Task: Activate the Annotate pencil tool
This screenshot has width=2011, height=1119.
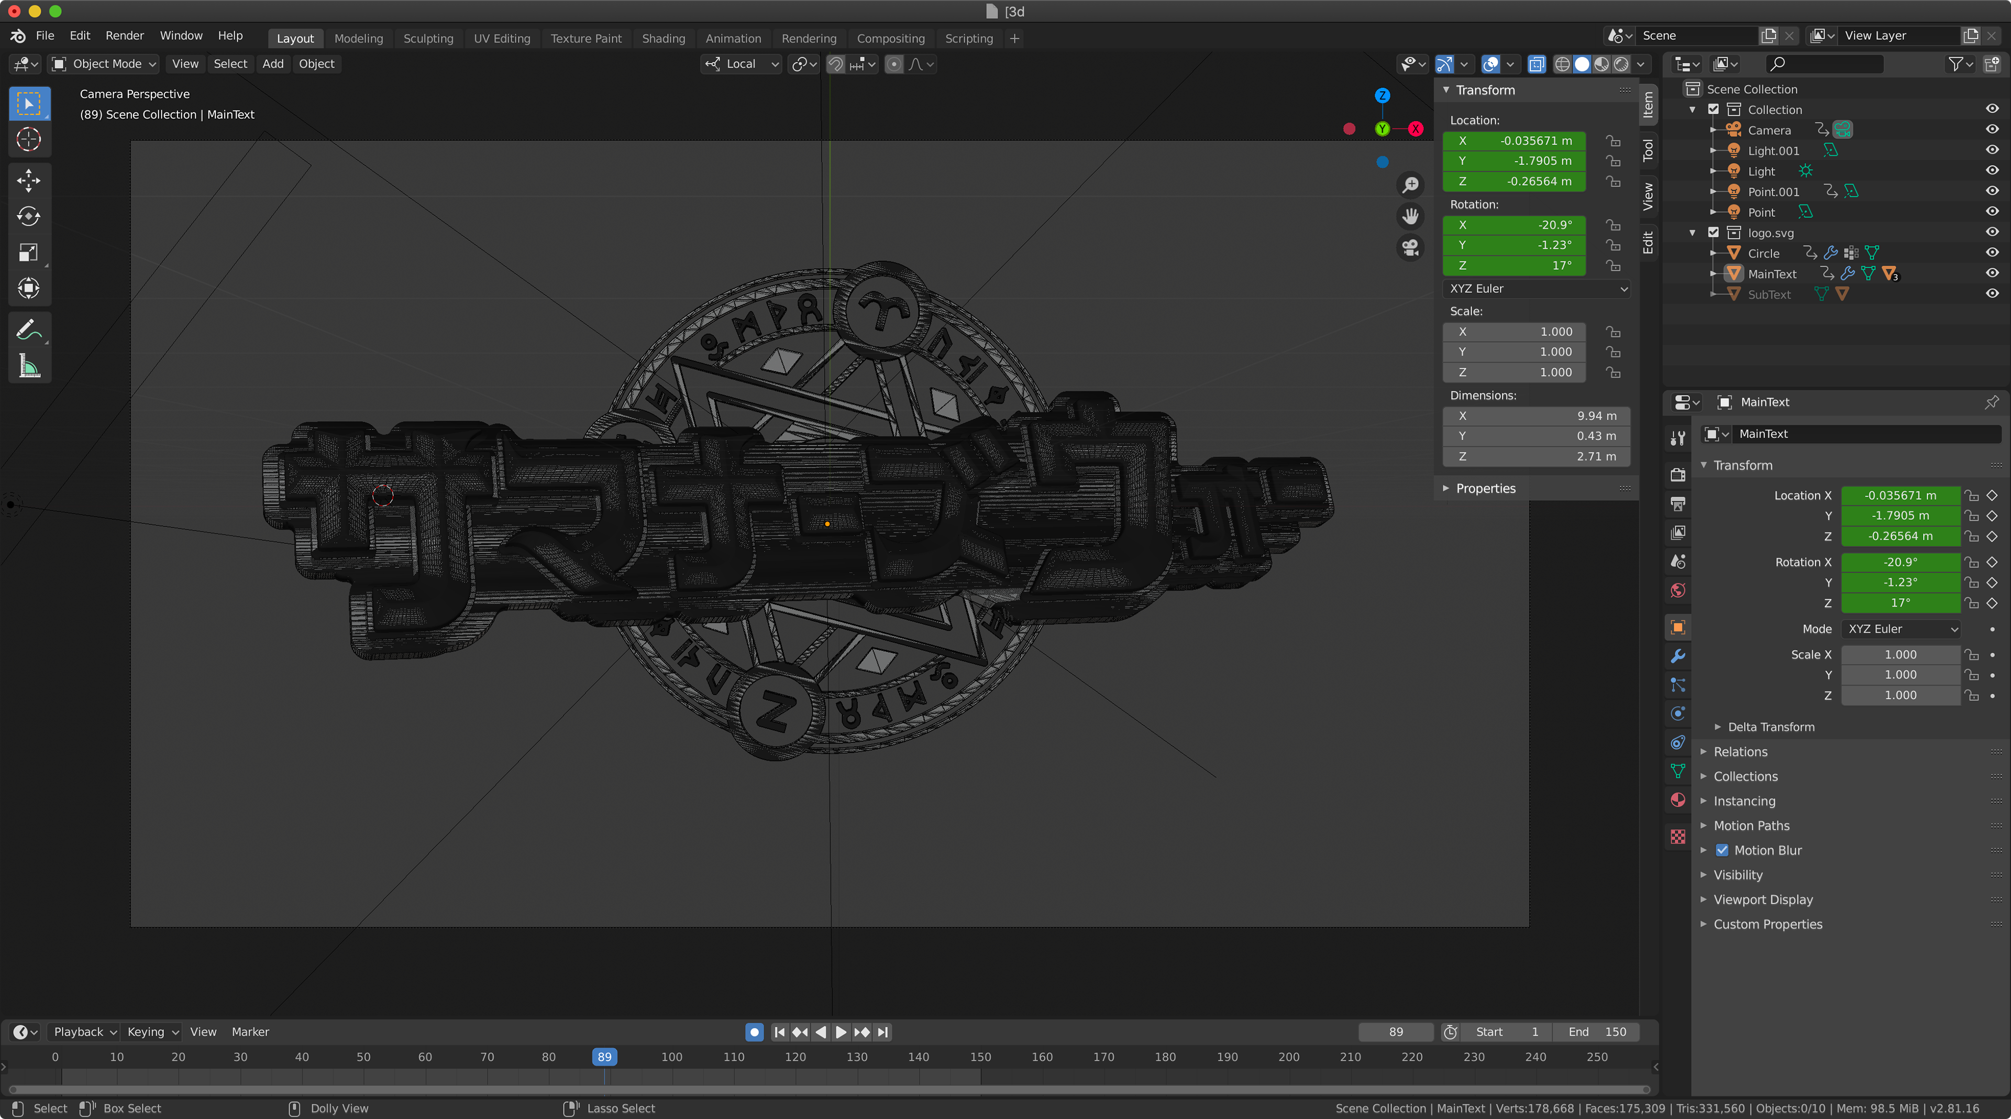Action: 29,331
